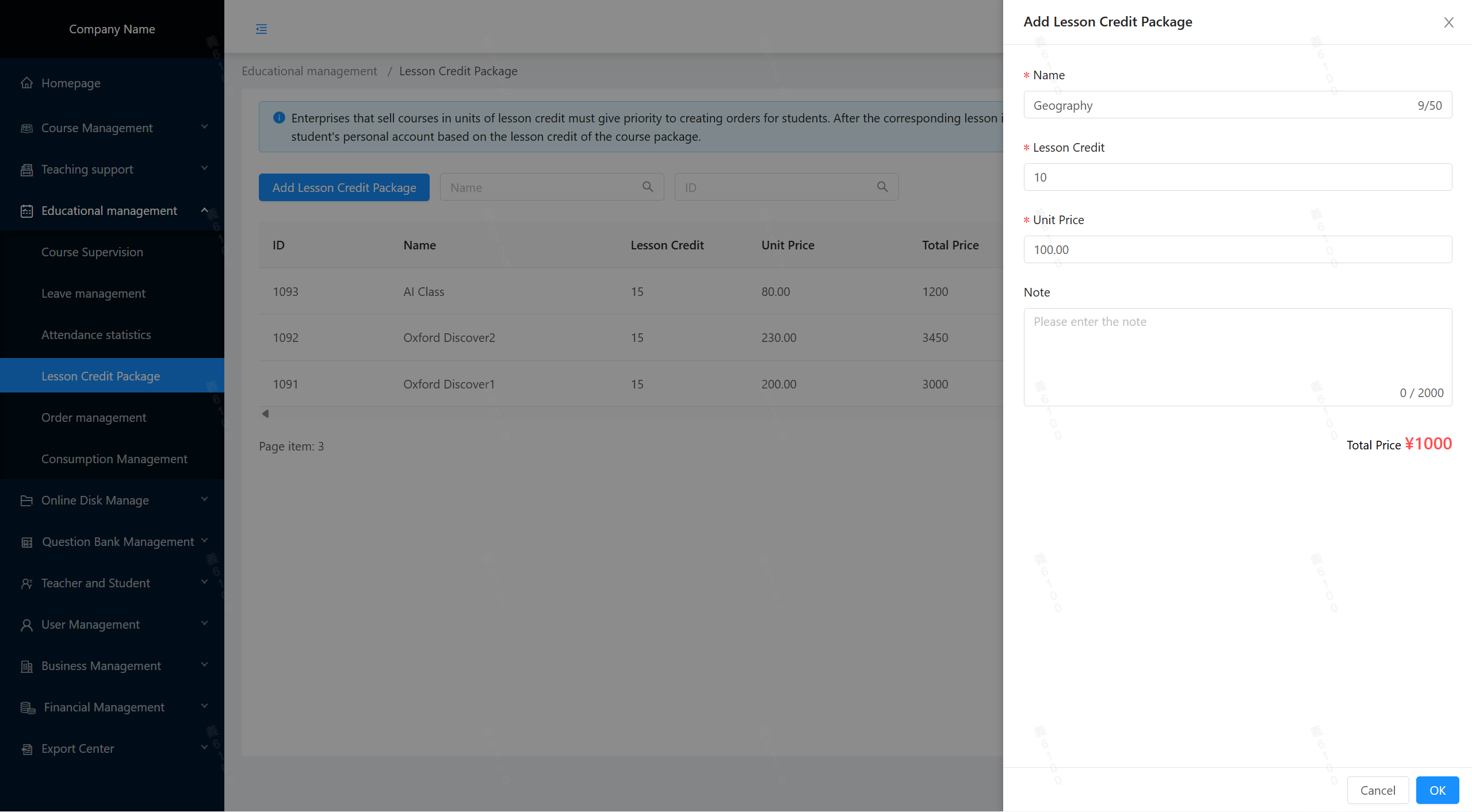Click the Homepage house icon
Viewport: 1472px width, 812px height.
point(26,83)
